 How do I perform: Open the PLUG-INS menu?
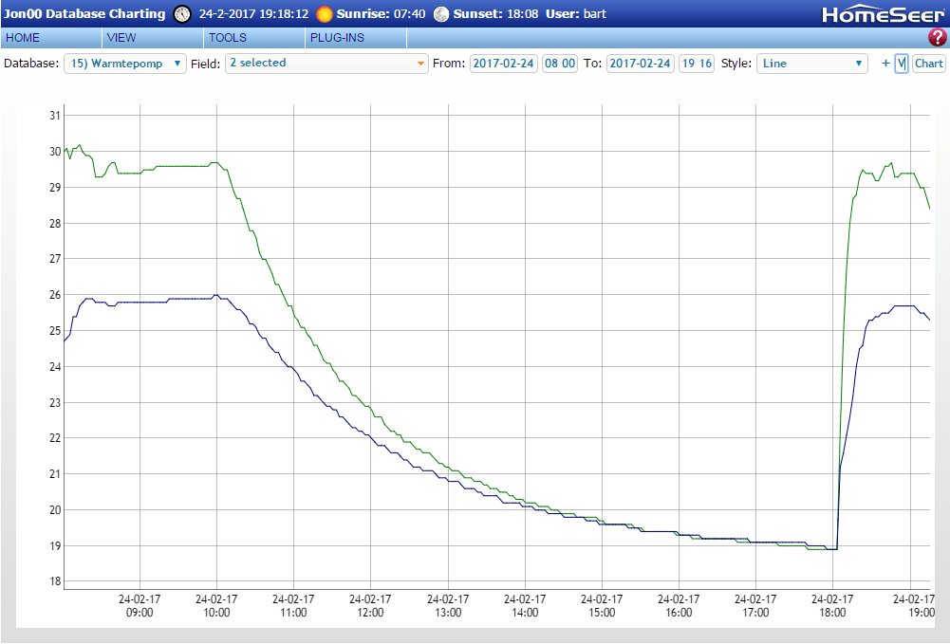coord(356,38)
